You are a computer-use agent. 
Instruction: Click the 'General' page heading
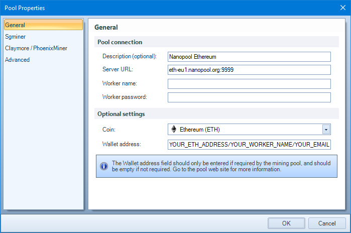click(106, 27)
